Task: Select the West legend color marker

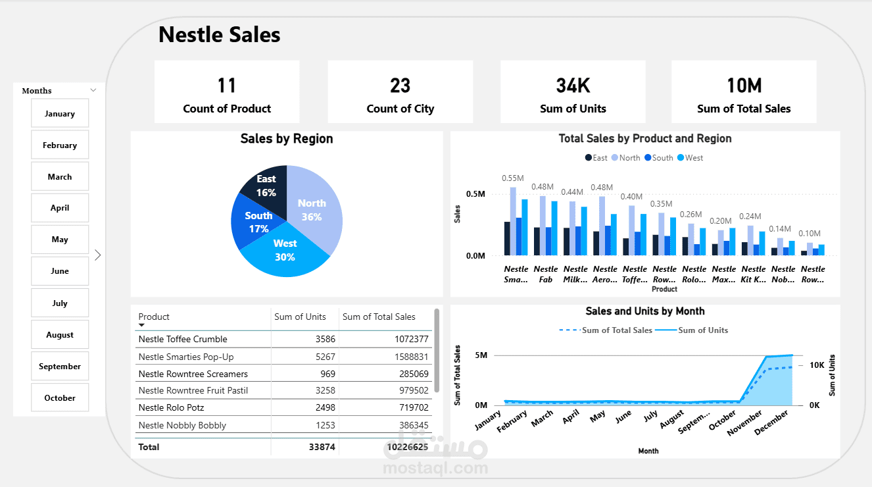Action: (681, 158)
